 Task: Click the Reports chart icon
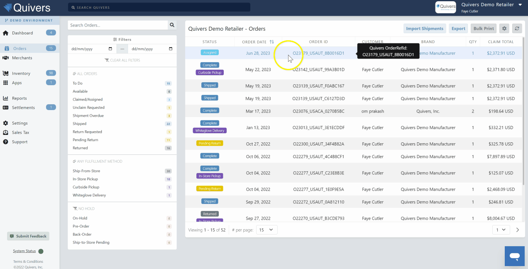[x=6, y=98]
